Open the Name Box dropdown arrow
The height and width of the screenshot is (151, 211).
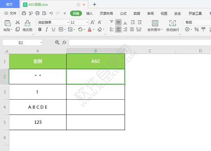click(x=41, y=43)
